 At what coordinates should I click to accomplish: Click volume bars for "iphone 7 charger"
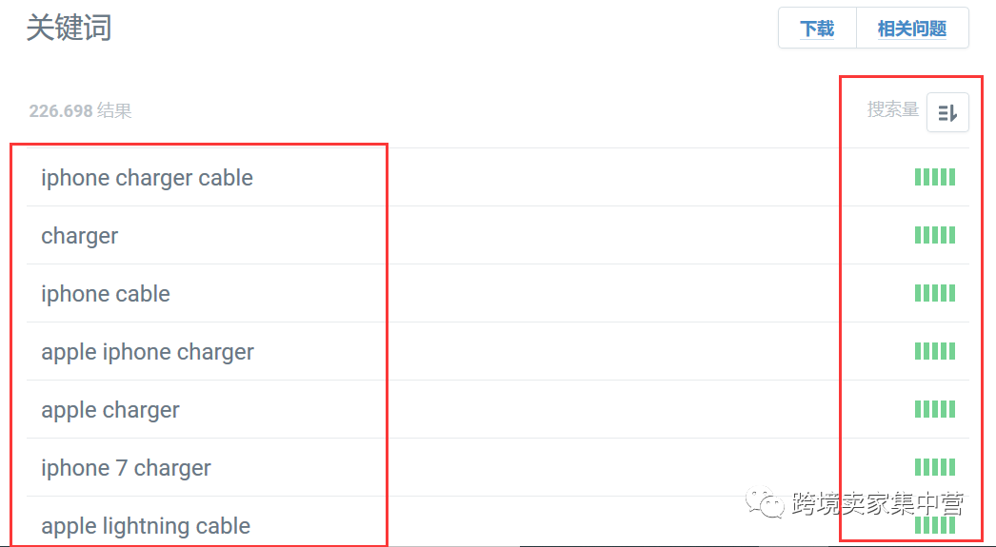coord(934,467)
